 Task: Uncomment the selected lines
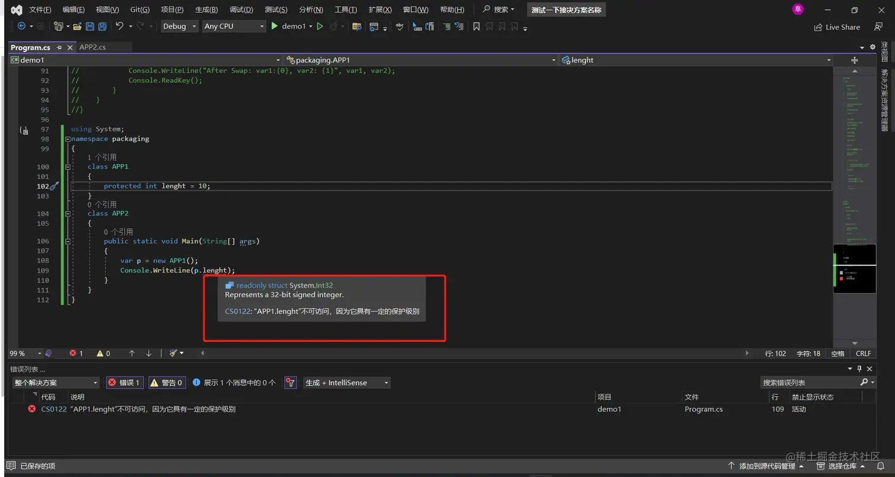[459, 26]
